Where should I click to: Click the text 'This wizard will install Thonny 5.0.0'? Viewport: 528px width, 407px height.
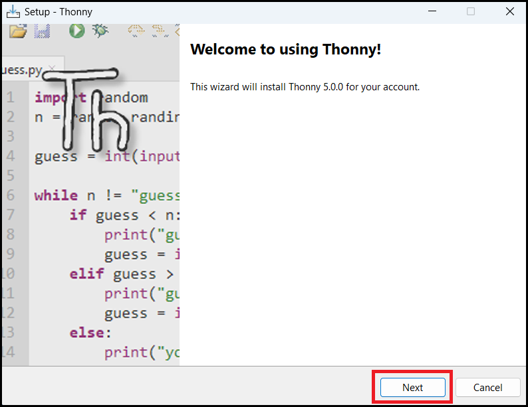coord(267,87)
